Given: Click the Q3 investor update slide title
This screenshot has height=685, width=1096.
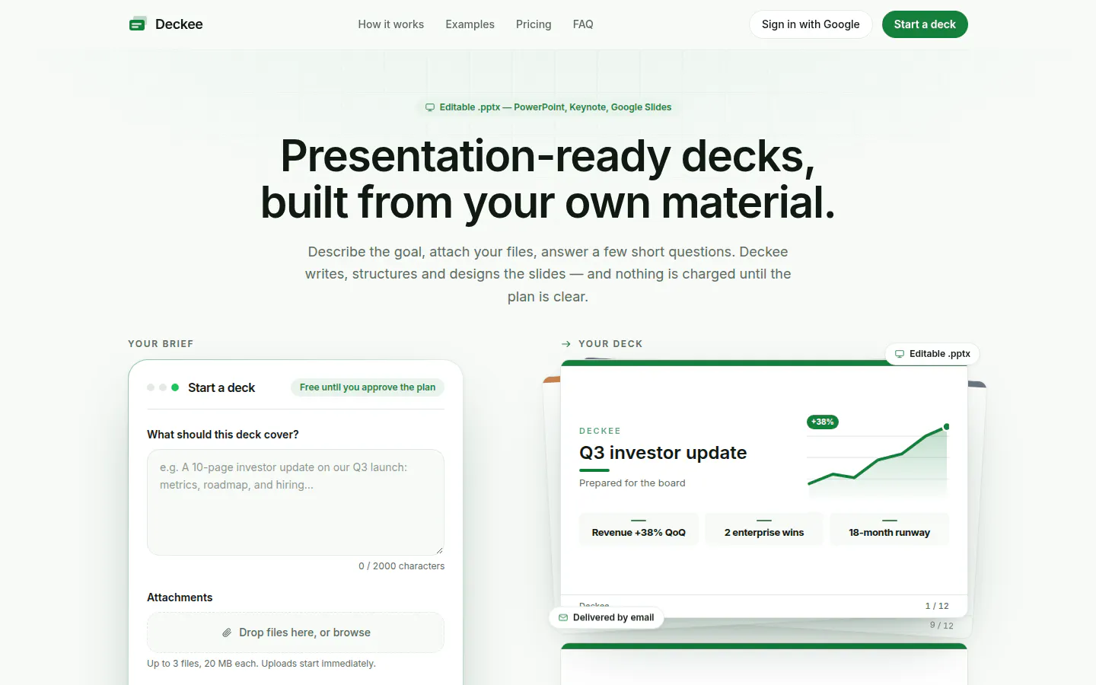Looking at the screenshot, I should point(663,453).
